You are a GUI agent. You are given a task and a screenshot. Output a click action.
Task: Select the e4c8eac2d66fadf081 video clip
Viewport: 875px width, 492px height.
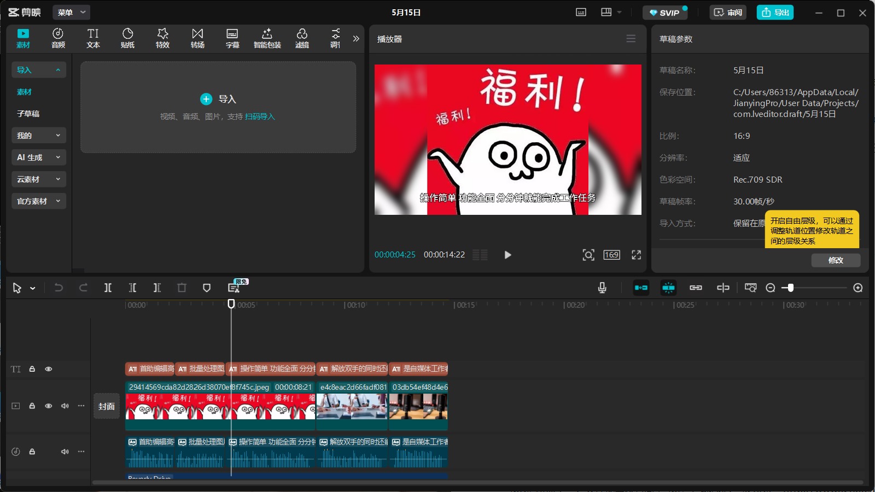pyautogui.click(x=352, y=406)
